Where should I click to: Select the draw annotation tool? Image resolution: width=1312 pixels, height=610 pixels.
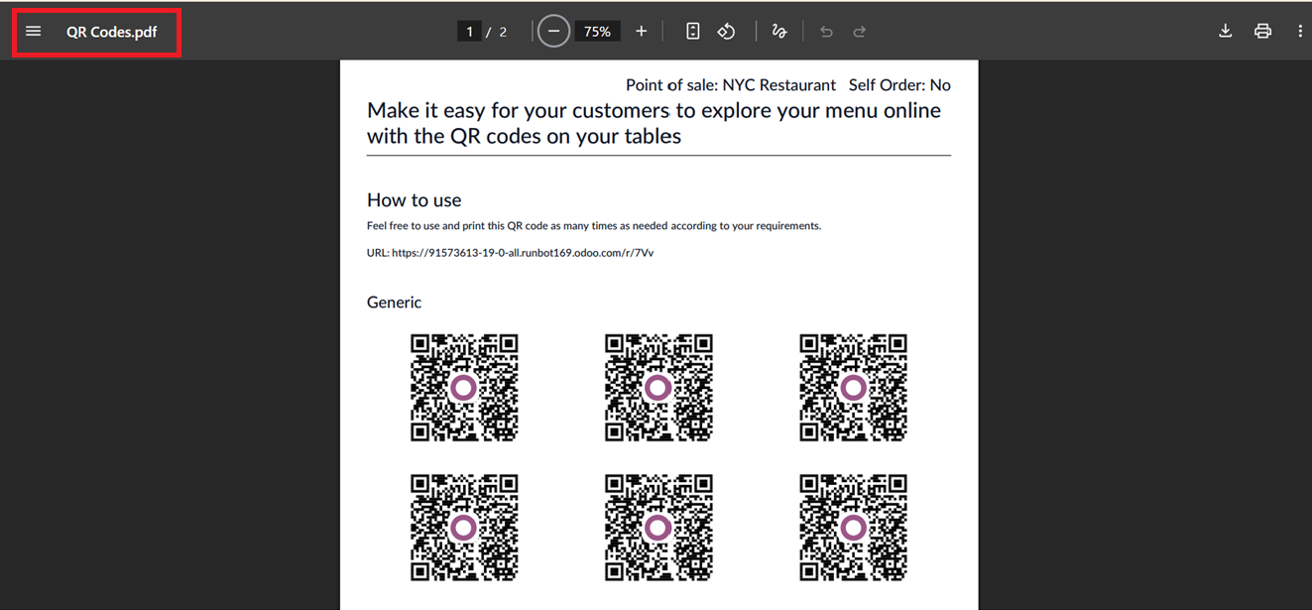coord(779,32)
